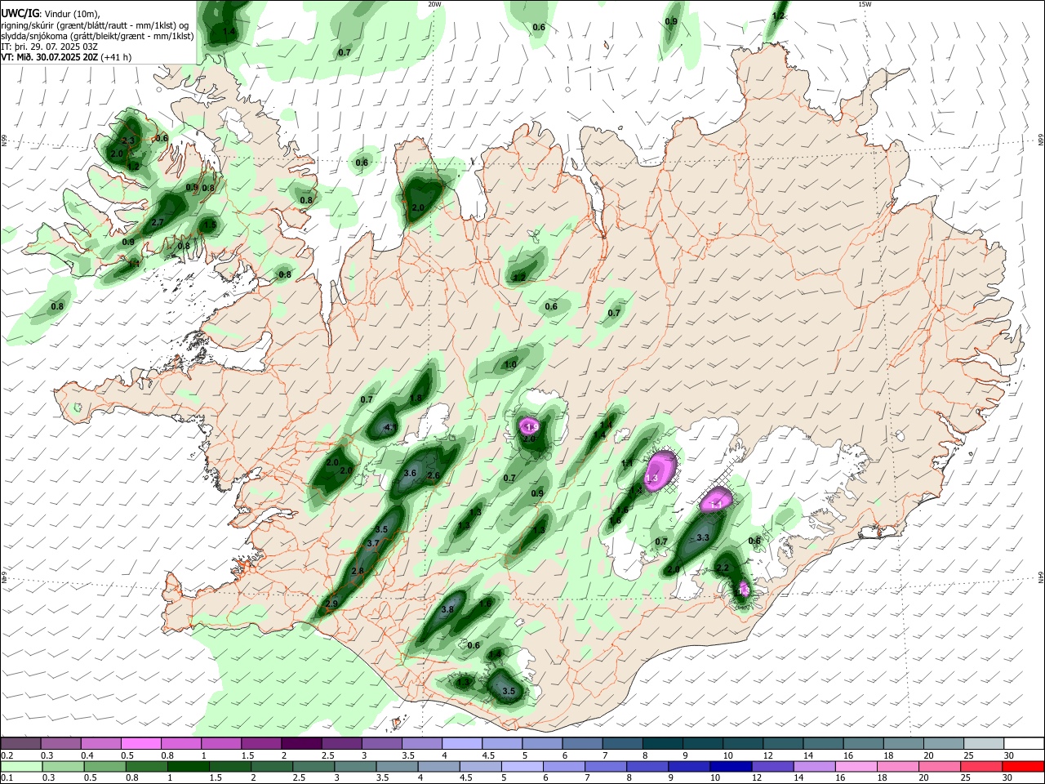Image resolution: width=1045 pixels, height=784 pixels.
Task: Click the bright pink 0.5–0.8 snow legend swatch
Action: [140, 743]
